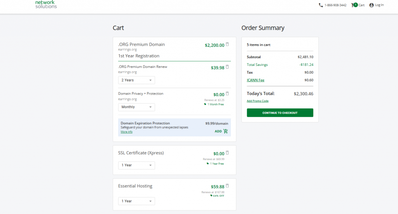
Task: Click the Network Solutions logo
Action: click(x=46, y=5)
